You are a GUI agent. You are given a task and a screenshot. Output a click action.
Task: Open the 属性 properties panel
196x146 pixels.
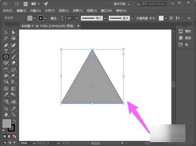point(185,31)
